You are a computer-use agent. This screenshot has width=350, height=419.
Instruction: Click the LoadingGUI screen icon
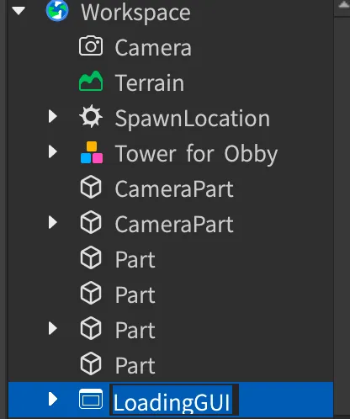point(91,399)
